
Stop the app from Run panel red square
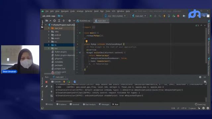click(x=46, y=82)
